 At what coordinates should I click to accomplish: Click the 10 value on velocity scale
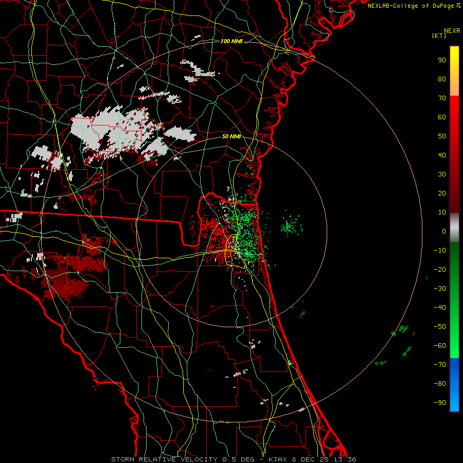[442, 212]
